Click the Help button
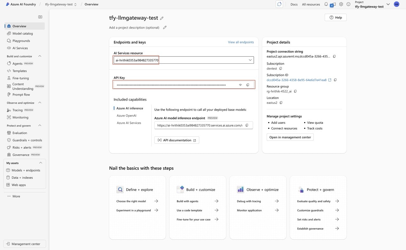The height and width of the screenshot is (250, 406). pos(336,17)
